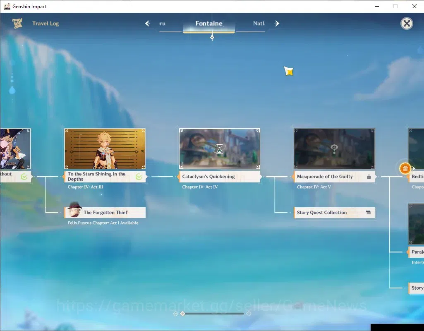Screen dimensions: 424x331
Task: Click the Travel Log book icon
Action: (17, 23)
